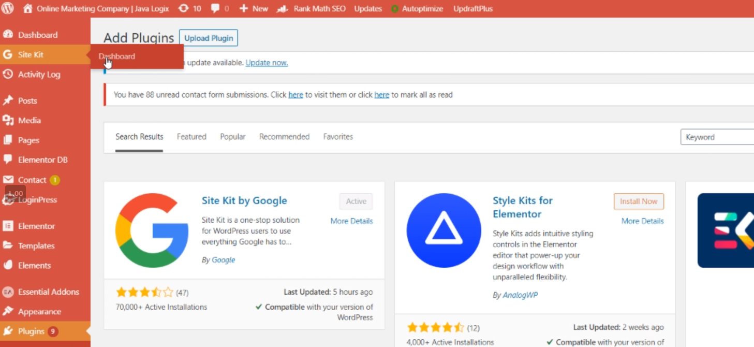This screenshot has width=754, height=347.
Task: Click the Appearance paintbrush icon
Action: [8, 311]
